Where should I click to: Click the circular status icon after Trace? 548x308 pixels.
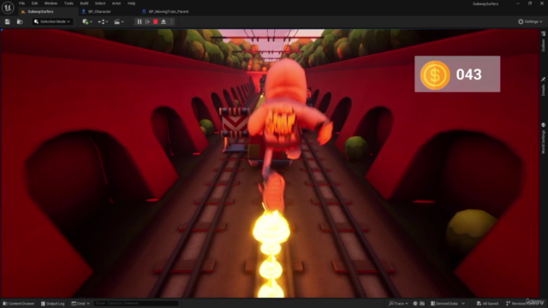[415, 304]
